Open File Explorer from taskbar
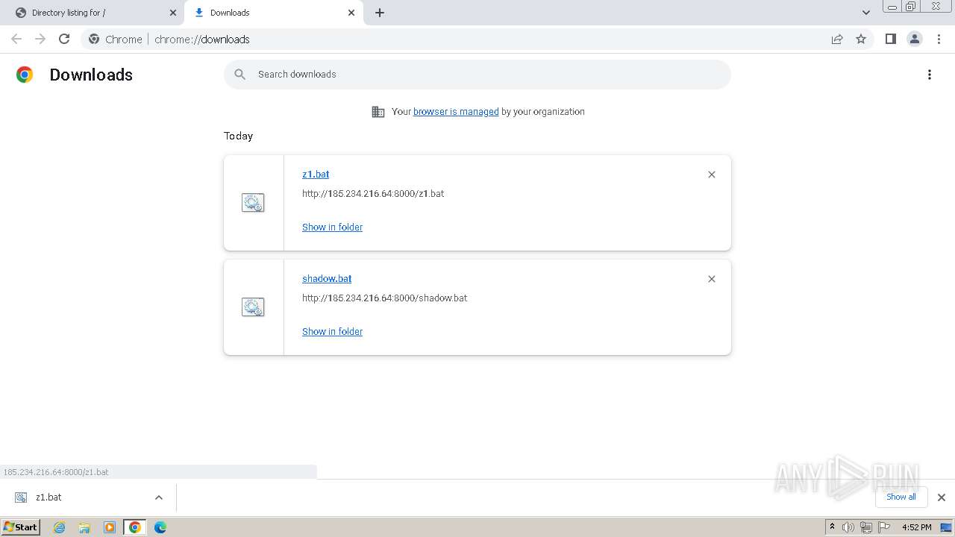Image resolution: width=955 pixels, height=537 pixels. tap(84, 527)
